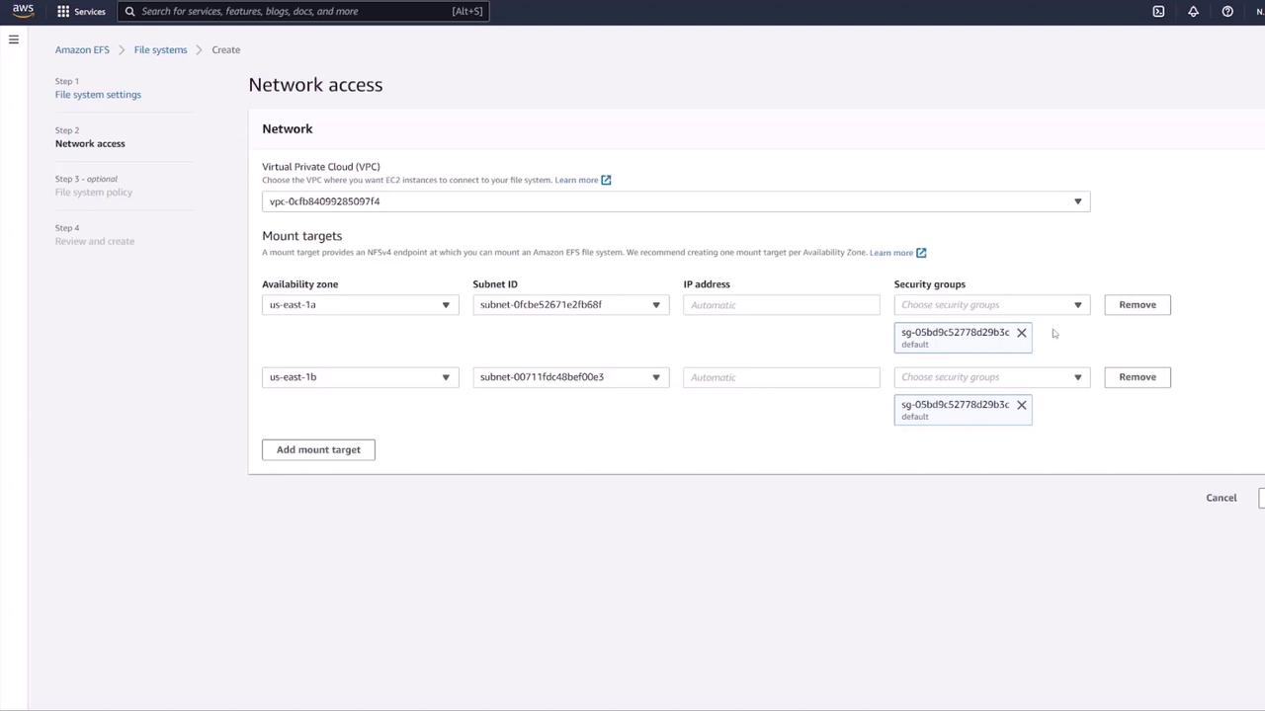Remove the us-east-1a mount target
1265x711 pixels.
pos(1137,305)
